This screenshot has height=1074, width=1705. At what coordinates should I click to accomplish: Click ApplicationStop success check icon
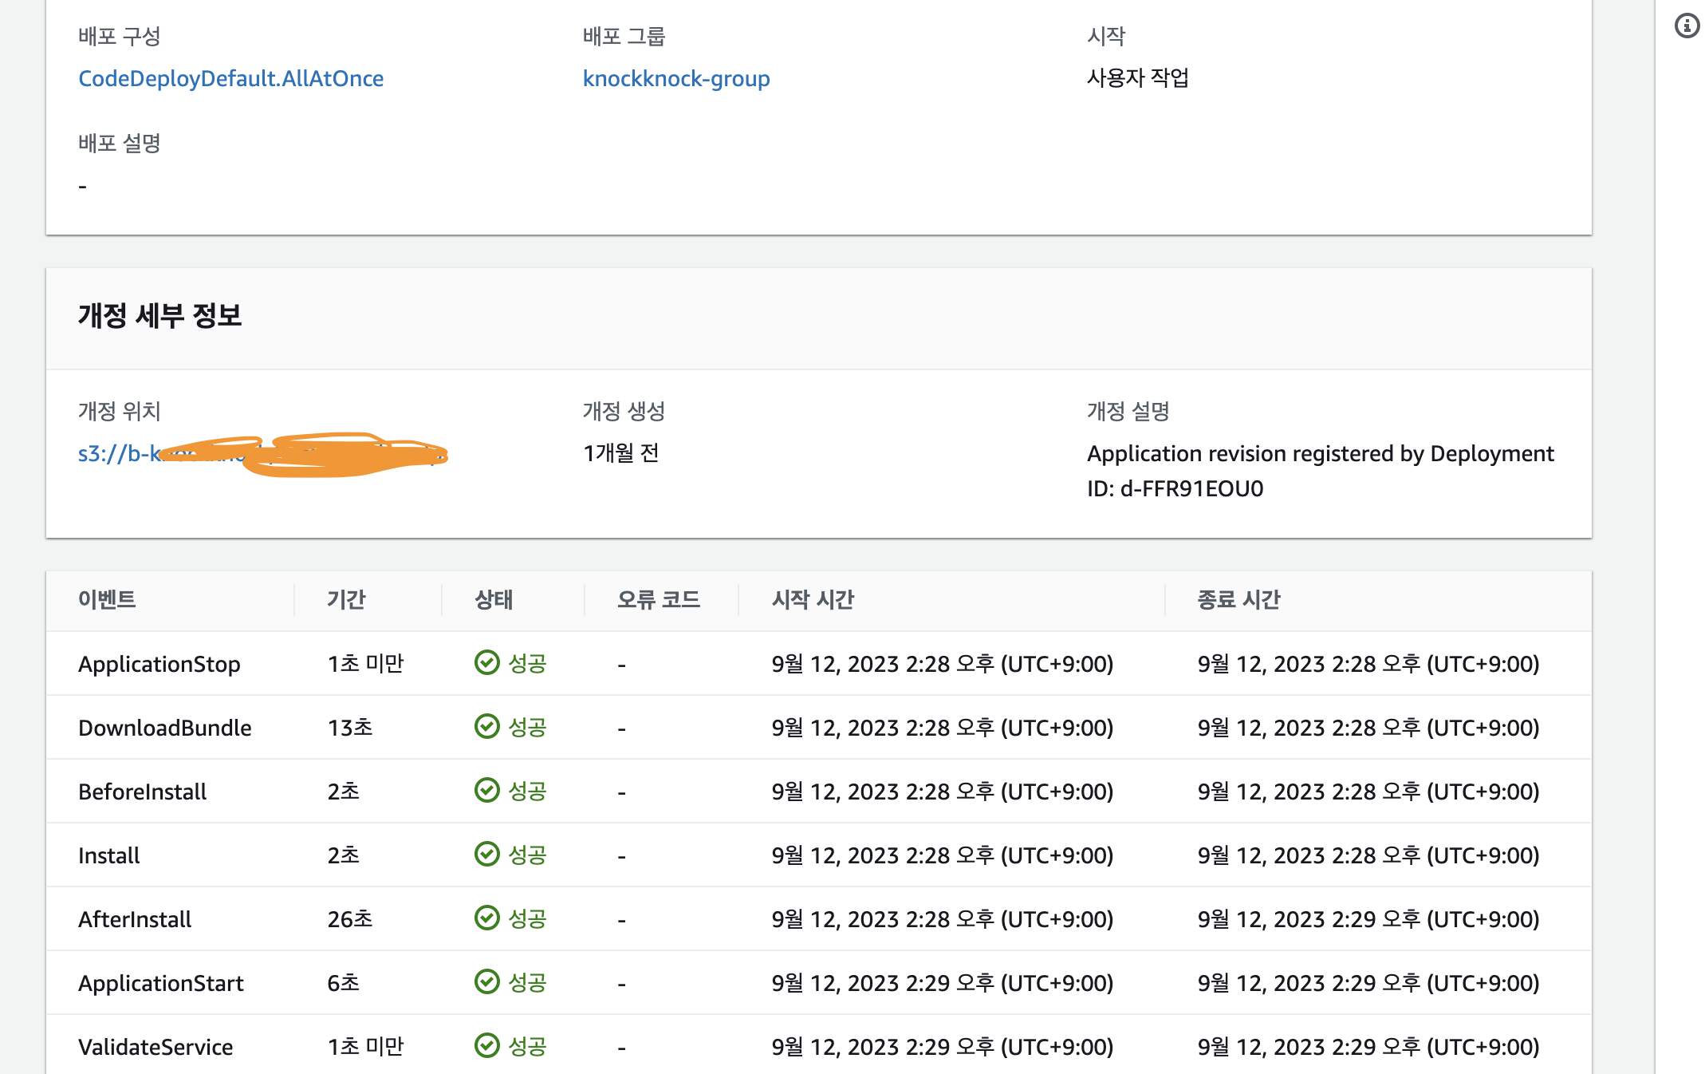coord(486,663)
